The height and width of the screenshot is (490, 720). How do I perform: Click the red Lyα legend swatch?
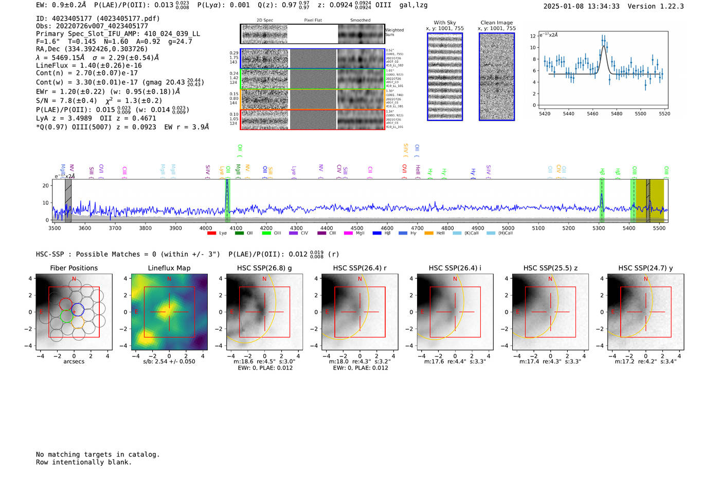(211, 233)
